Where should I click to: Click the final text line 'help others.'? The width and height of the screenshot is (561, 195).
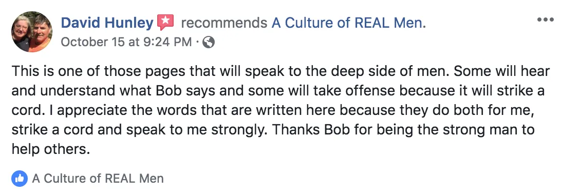coord(50,149)
